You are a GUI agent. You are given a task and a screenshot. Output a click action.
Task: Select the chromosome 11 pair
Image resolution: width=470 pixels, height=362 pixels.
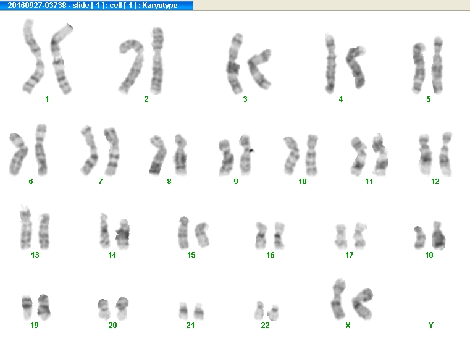click(x=369, y=154)
